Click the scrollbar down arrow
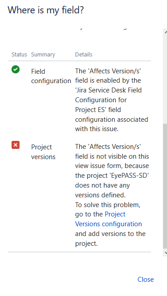This screenshot has width=167, height=296. pos(166,252)
